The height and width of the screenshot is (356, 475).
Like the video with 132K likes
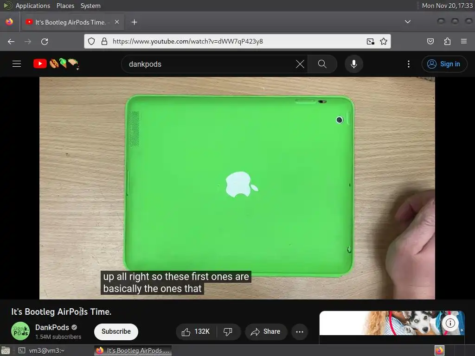[196, 332]
